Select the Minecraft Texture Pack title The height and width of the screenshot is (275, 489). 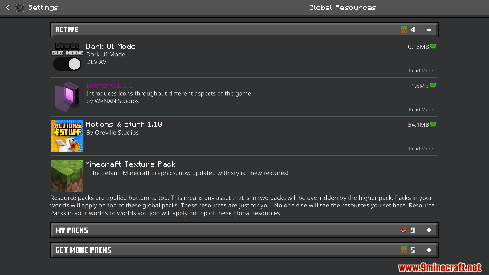130,164
